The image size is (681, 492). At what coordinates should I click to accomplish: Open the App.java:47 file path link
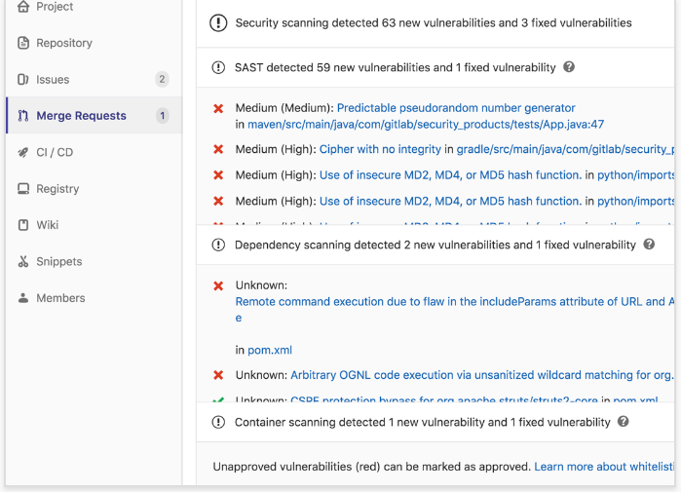pyautogui.click(x=426, y=124)
